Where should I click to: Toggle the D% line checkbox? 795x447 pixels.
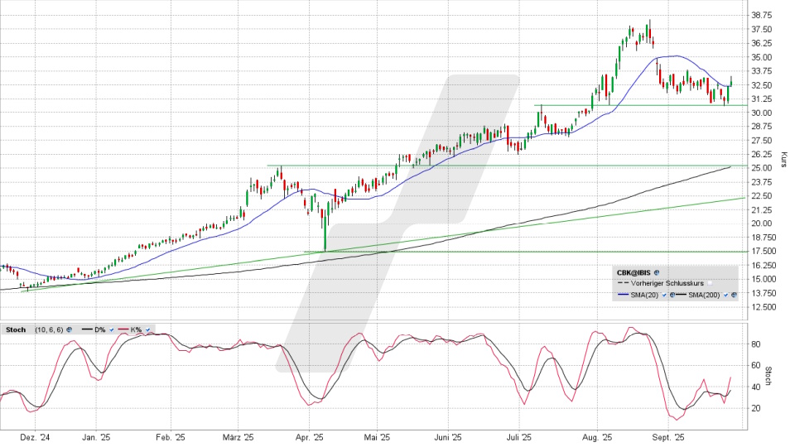pyautogui.click(x=112, y=329)
